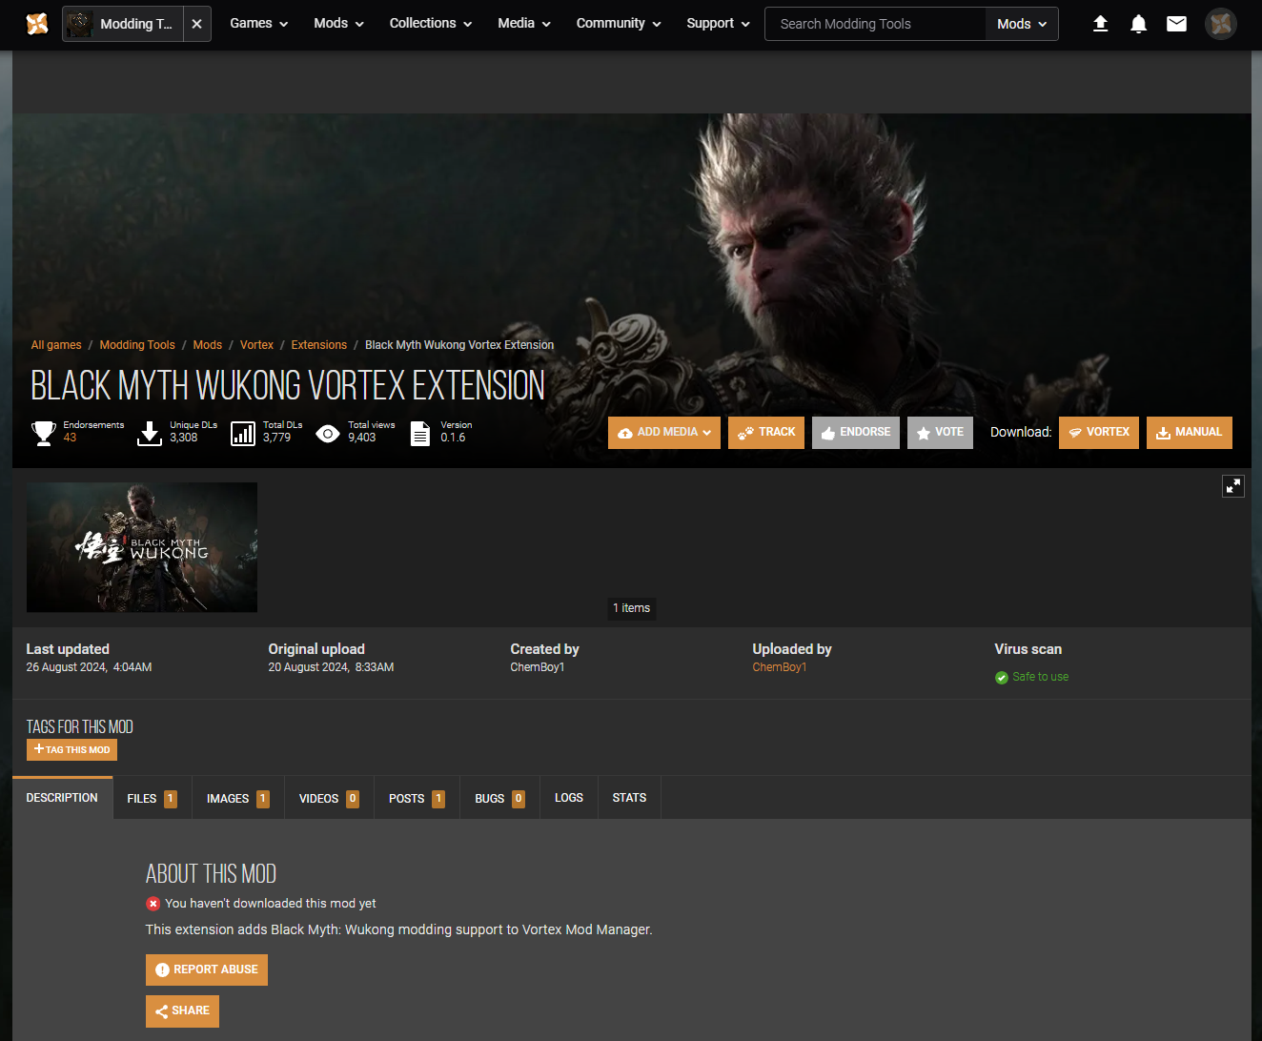
Task: Click the Total DLs bar chart icon
Action: (243, 434)
